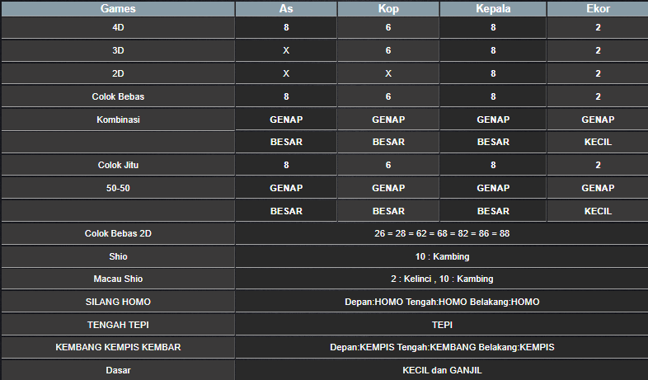This screenshot has width=648, height=380.
Task: Click the 26 = 28 = 62 number list
Action: coord(442,234)
